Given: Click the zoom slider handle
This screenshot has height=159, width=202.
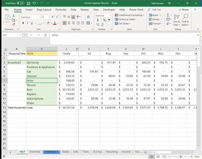Looking at the screenshot, I should click(180, 157).
